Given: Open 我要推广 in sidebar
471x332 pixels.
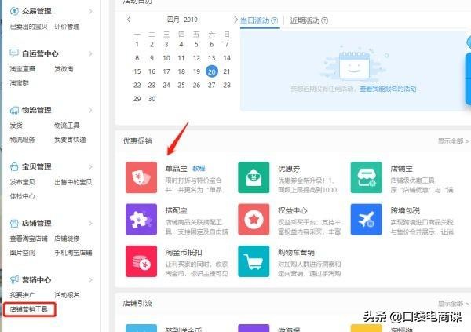Looking at the screenshot, I should (x=22, y=295).
